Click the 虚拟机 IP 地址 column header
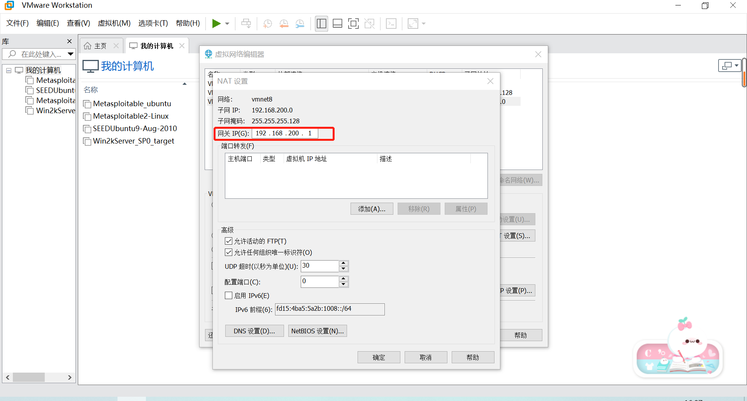747x401 pixels. [x=330, y=159]
